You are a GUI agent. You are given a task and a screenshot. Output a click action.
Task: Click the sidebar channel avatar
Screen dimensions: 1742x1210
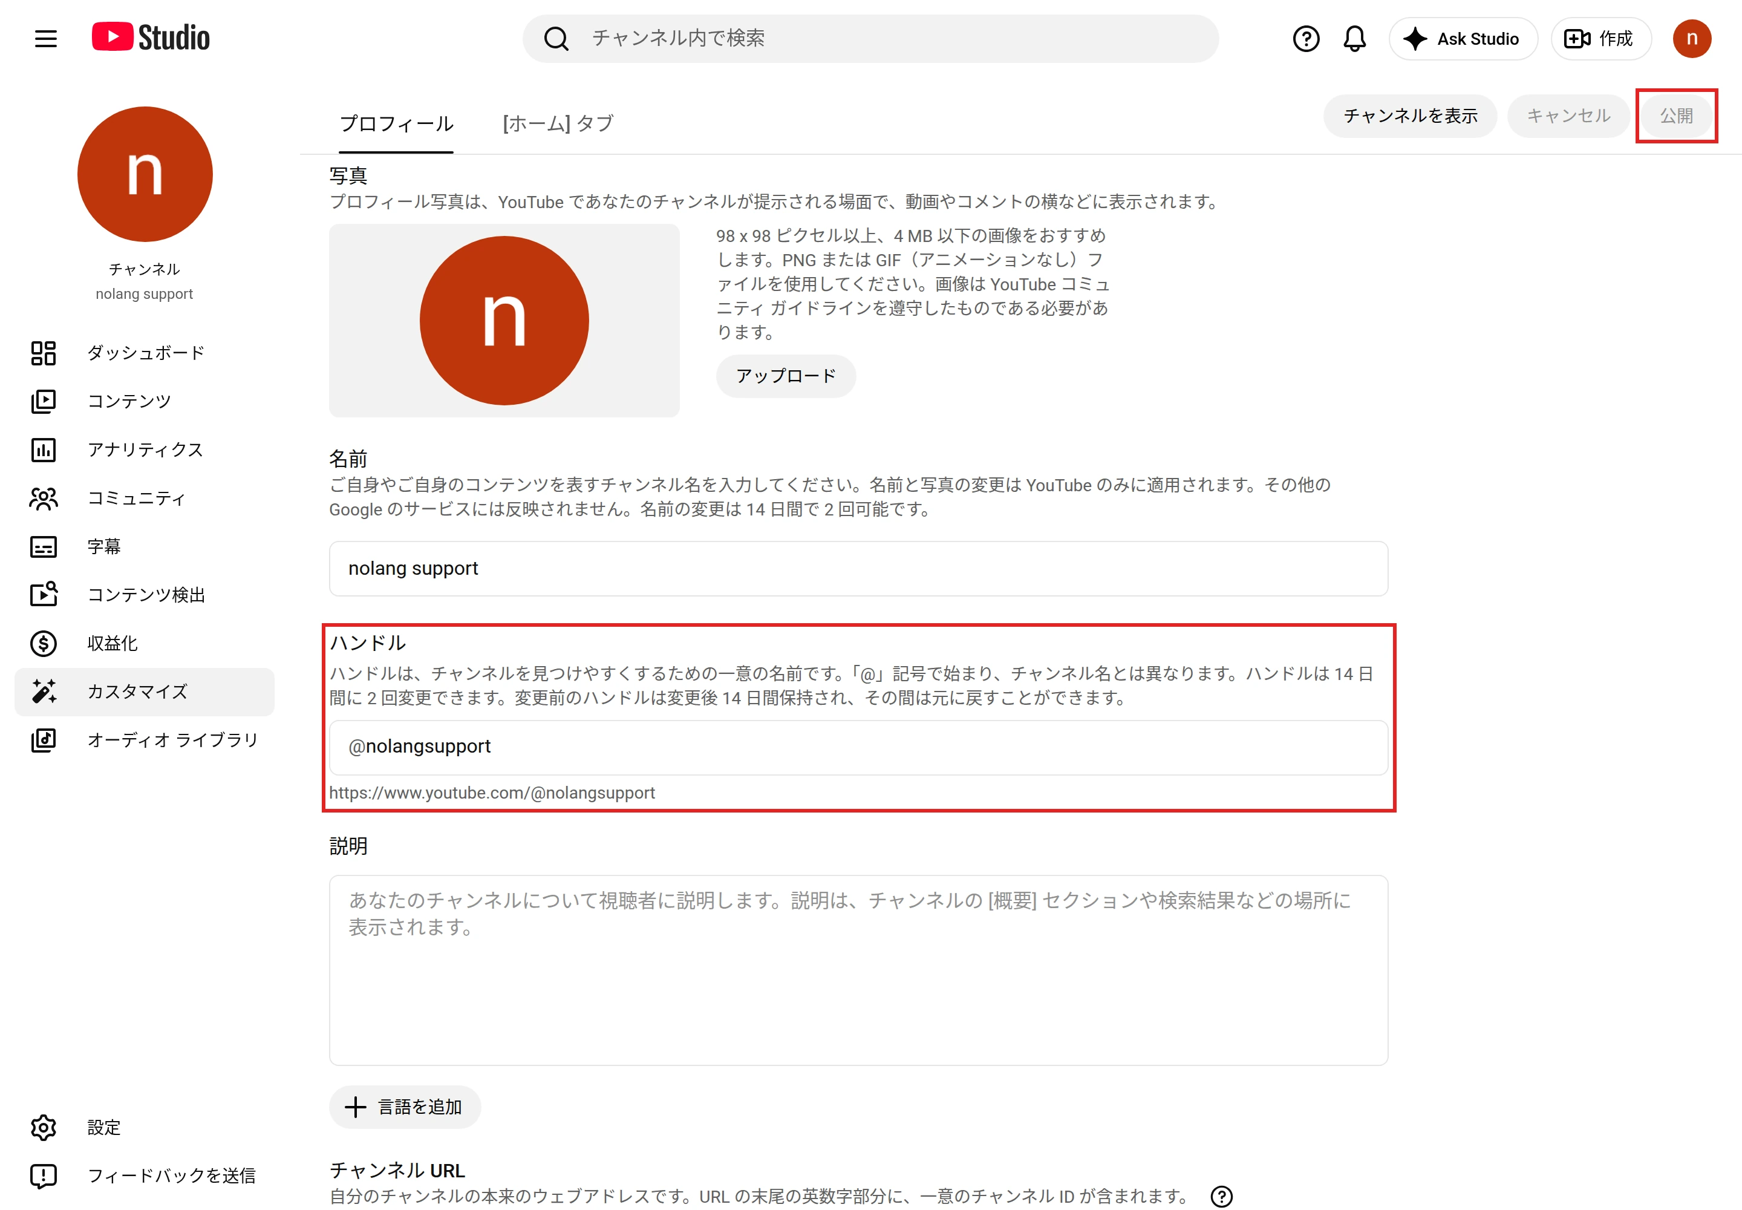pyautogui.click(x=145, y=174)
